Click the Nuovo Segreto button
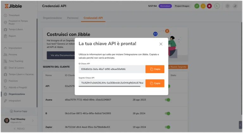Viewport: 243px width, 133px height. [178, 67]
